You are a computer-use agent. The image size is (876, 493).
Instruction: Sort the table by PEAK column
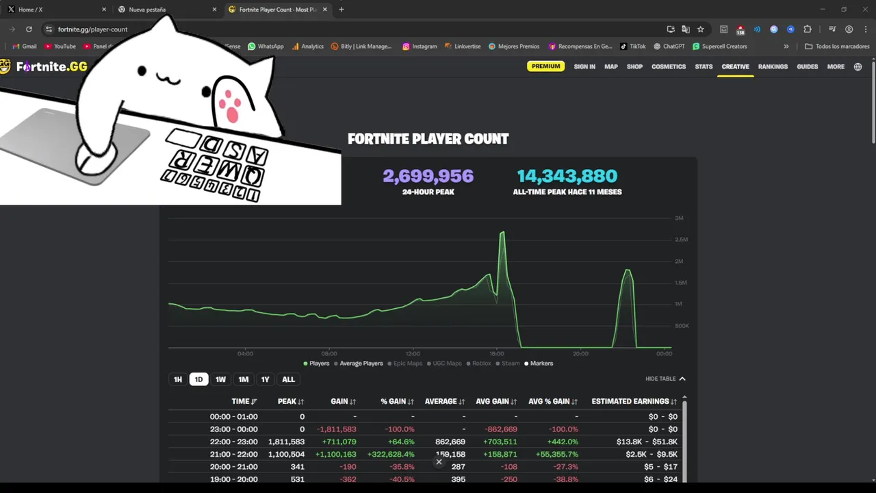click(x=291, y=401)
